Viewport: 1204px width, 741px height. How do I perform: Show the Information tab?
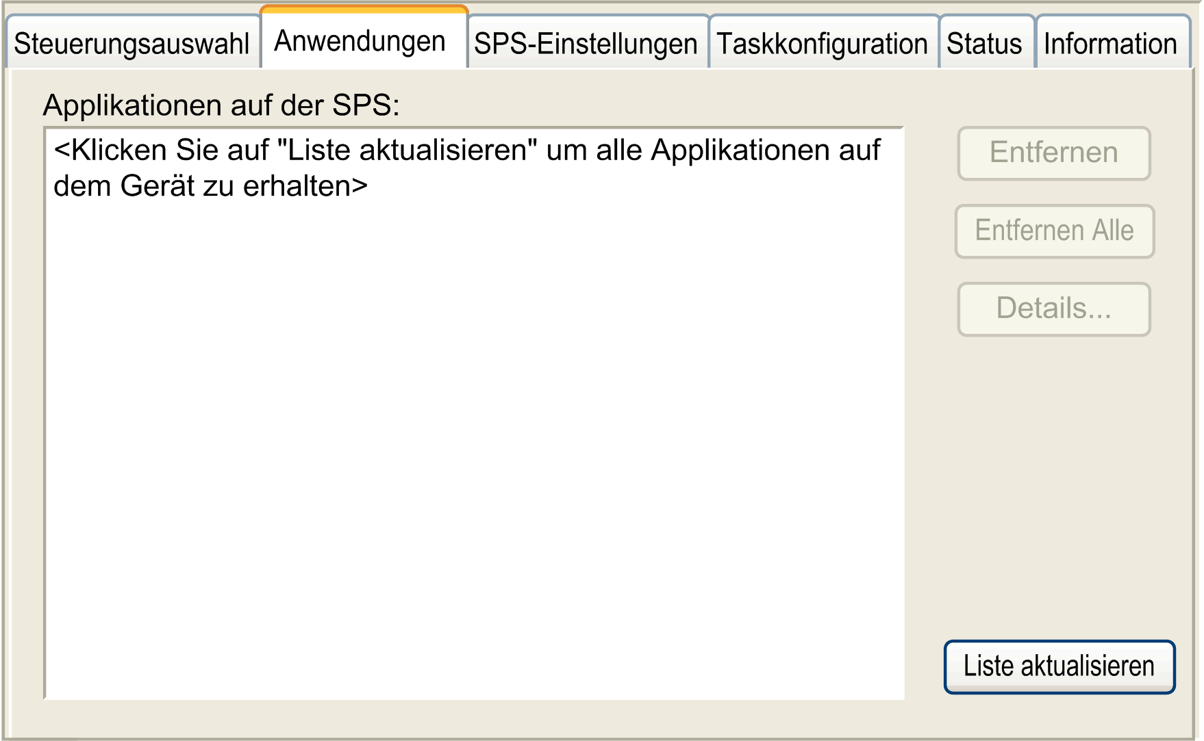[1110, 44]
